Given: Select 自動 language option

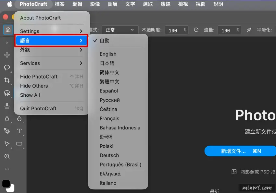Looking at the screenshot, I should click(118, 41).
